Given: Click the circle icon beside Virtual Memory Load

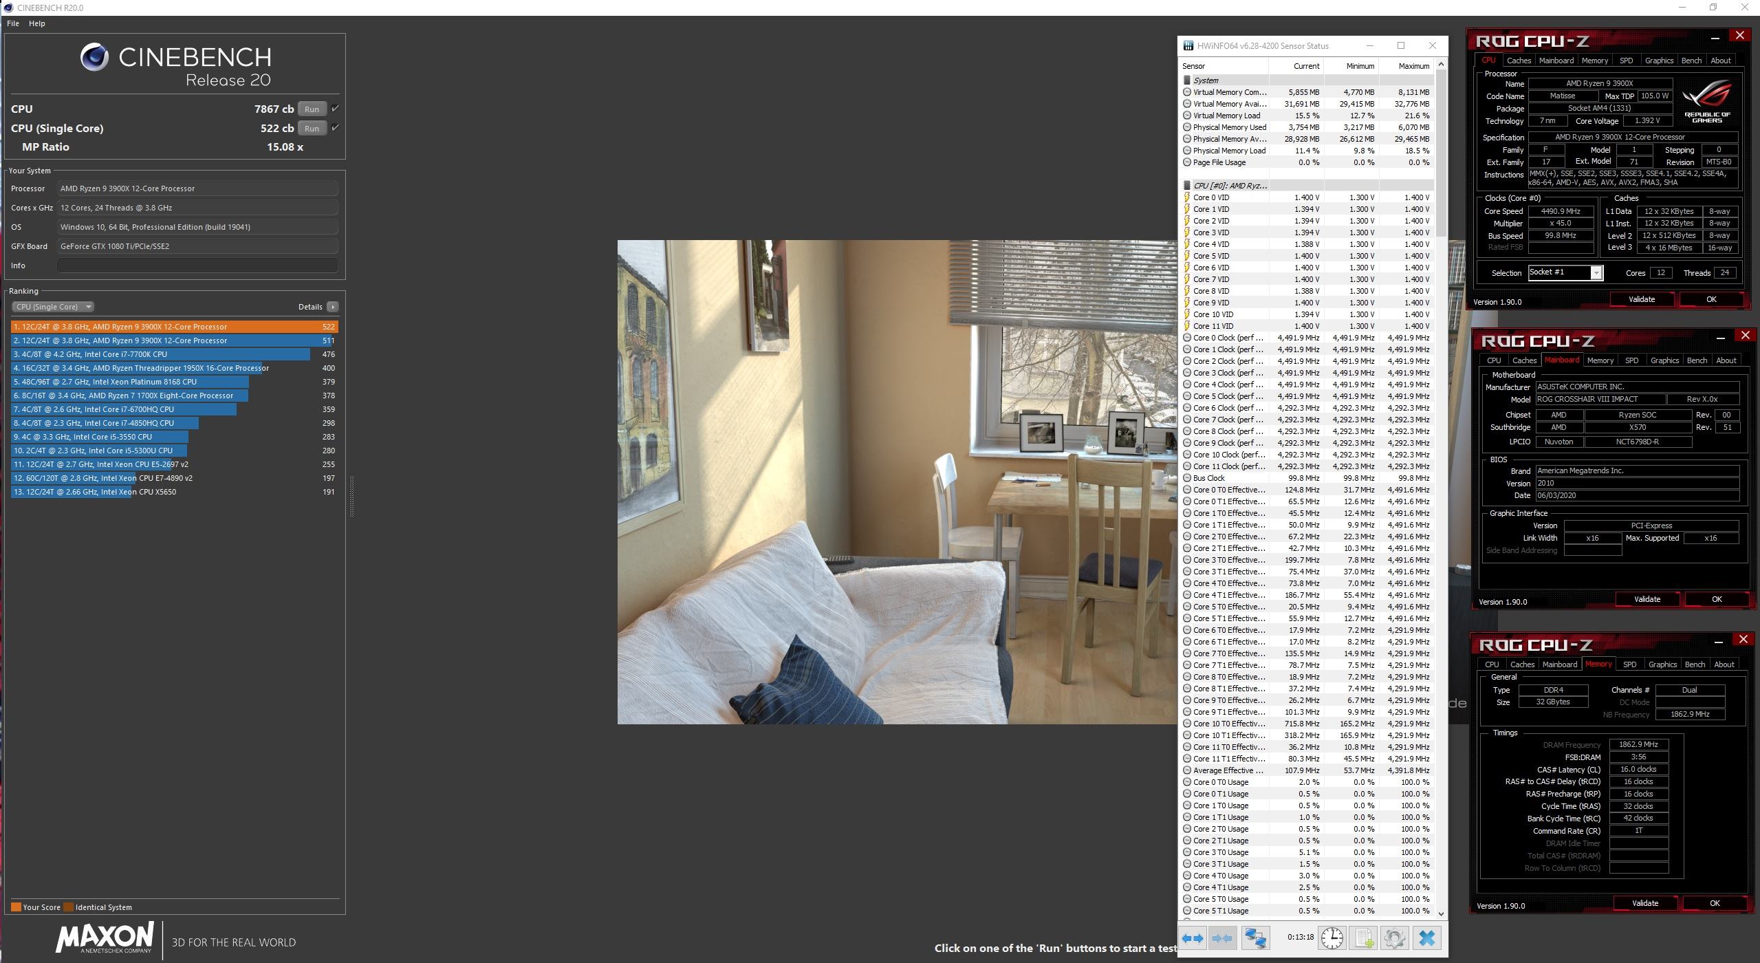Looking at the screenshot, I should pos(1187,116).
